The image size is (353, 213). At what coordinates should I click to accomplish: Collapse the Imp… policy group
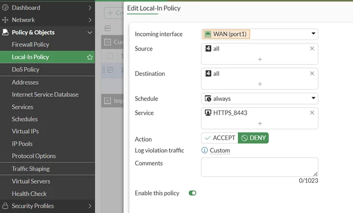108,101
